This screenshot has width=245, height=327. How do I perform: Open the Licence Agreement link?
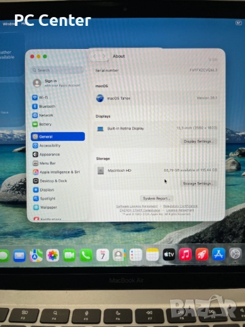[180, 211]
